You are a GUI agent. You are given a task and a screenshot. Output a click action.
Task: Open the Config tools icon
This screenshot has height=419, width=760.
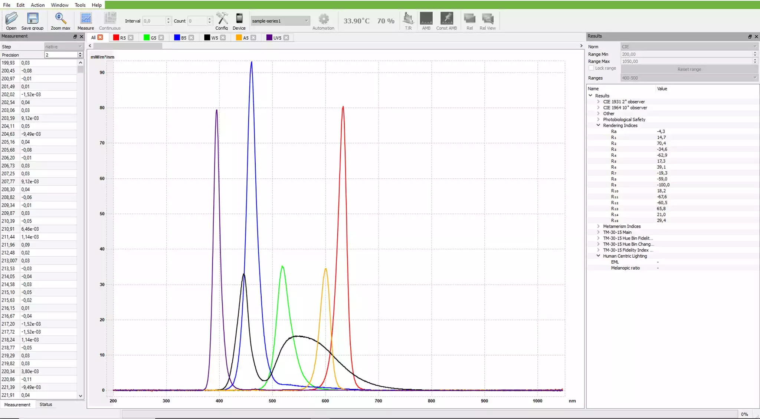(222, 19)
